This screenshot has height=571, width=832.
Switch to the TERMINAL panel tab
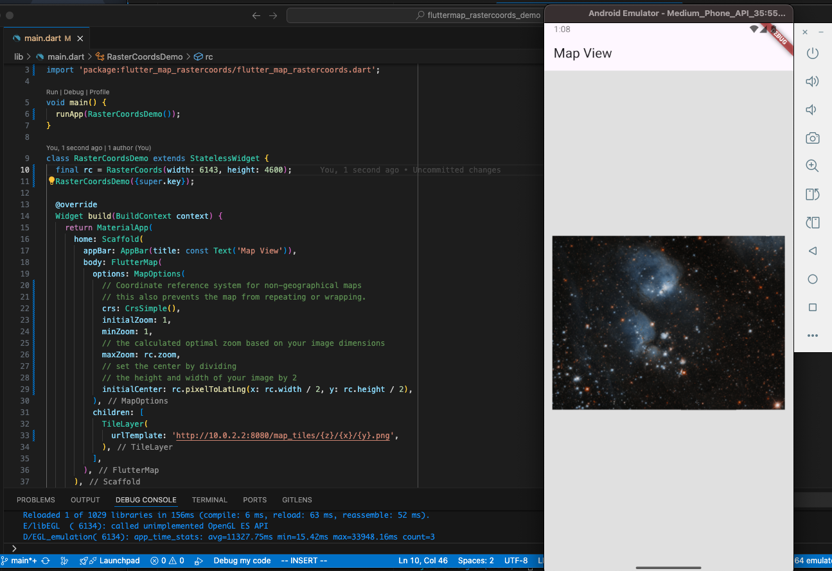pyautogui.click(x=209, y=500)
